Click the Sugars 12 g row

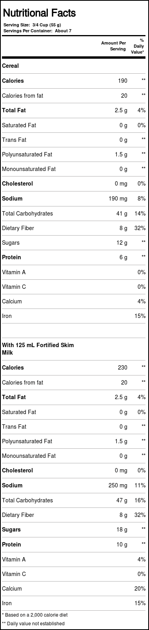coord(74,243)
